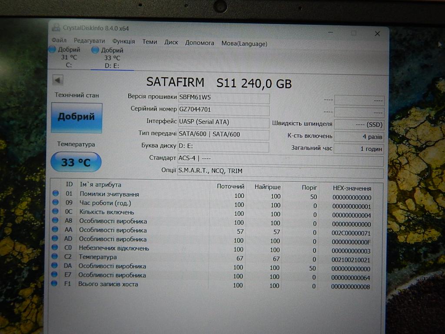This screenshot has width=445, height=334.
Task: Open the Диск menu
Action: (x=171, y=42)
